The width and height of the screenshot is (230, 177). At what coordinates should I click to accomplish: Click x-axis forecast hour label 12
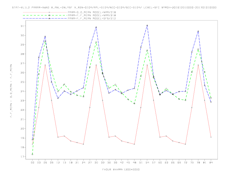point(58,163)
